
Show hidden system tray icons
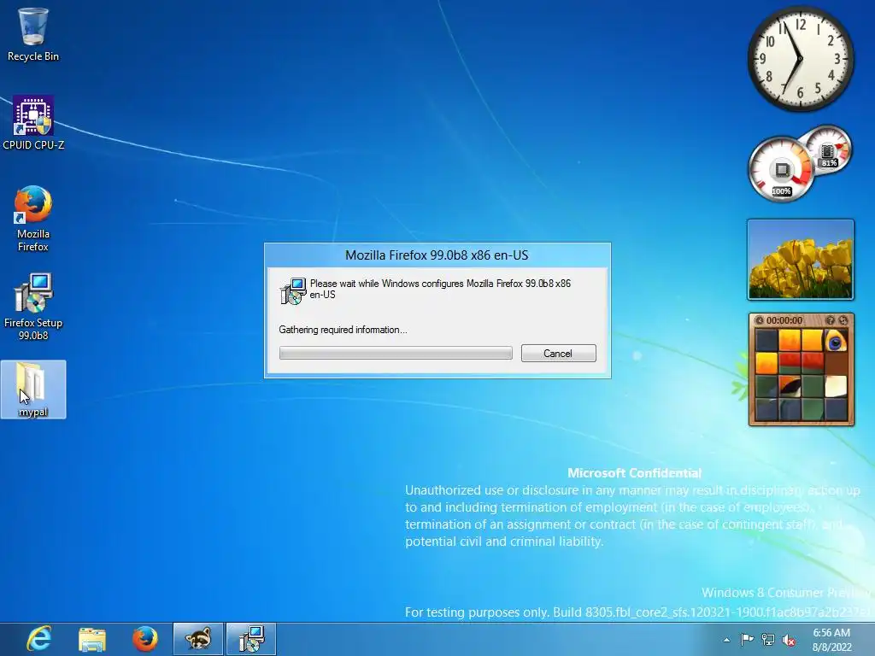pyautogui.click(x=726, y=640)
